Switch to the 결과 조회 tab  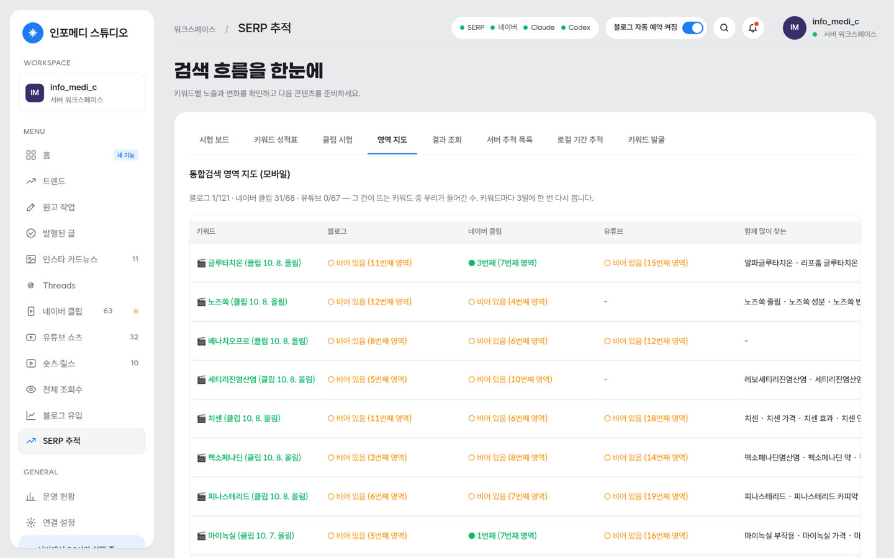[447, 140]
